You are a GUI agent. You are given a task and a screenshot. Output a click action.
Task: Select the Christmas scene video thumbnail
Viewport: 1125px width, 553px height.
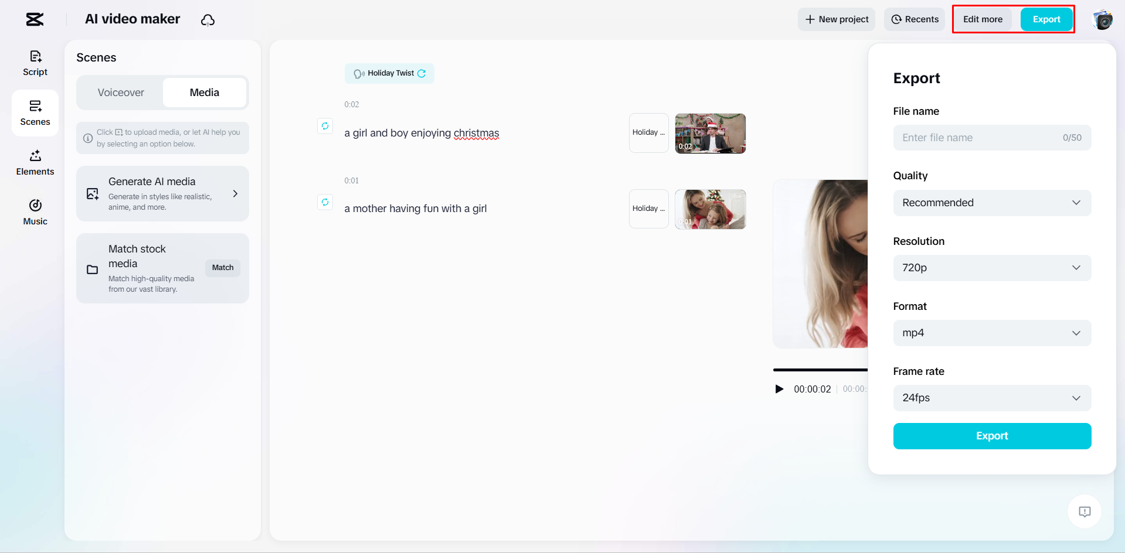(711, 134)
